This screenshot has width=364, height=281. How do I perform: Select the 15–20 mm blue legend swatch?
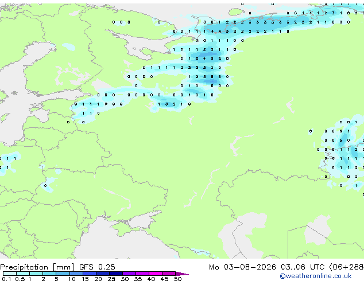click(90, 274)
